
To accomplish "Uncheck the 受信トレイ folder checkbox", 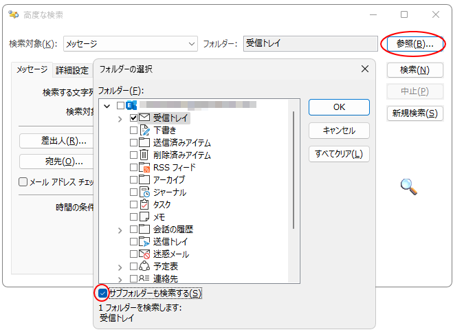I will pyautogui.click(x=133, y=118).
